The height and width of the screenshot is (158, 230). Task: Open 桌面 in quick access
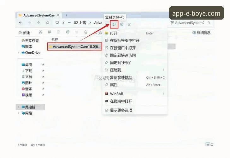click(x=27, y=65)
